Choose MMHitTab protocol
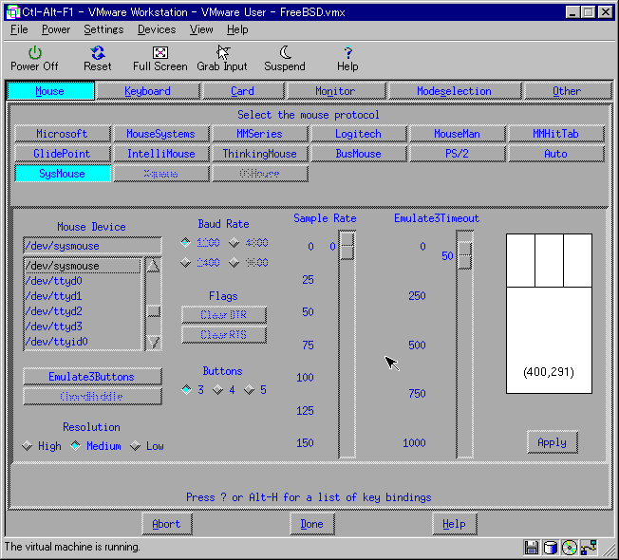This screenshot has width=619, height=560. point(555,134)
